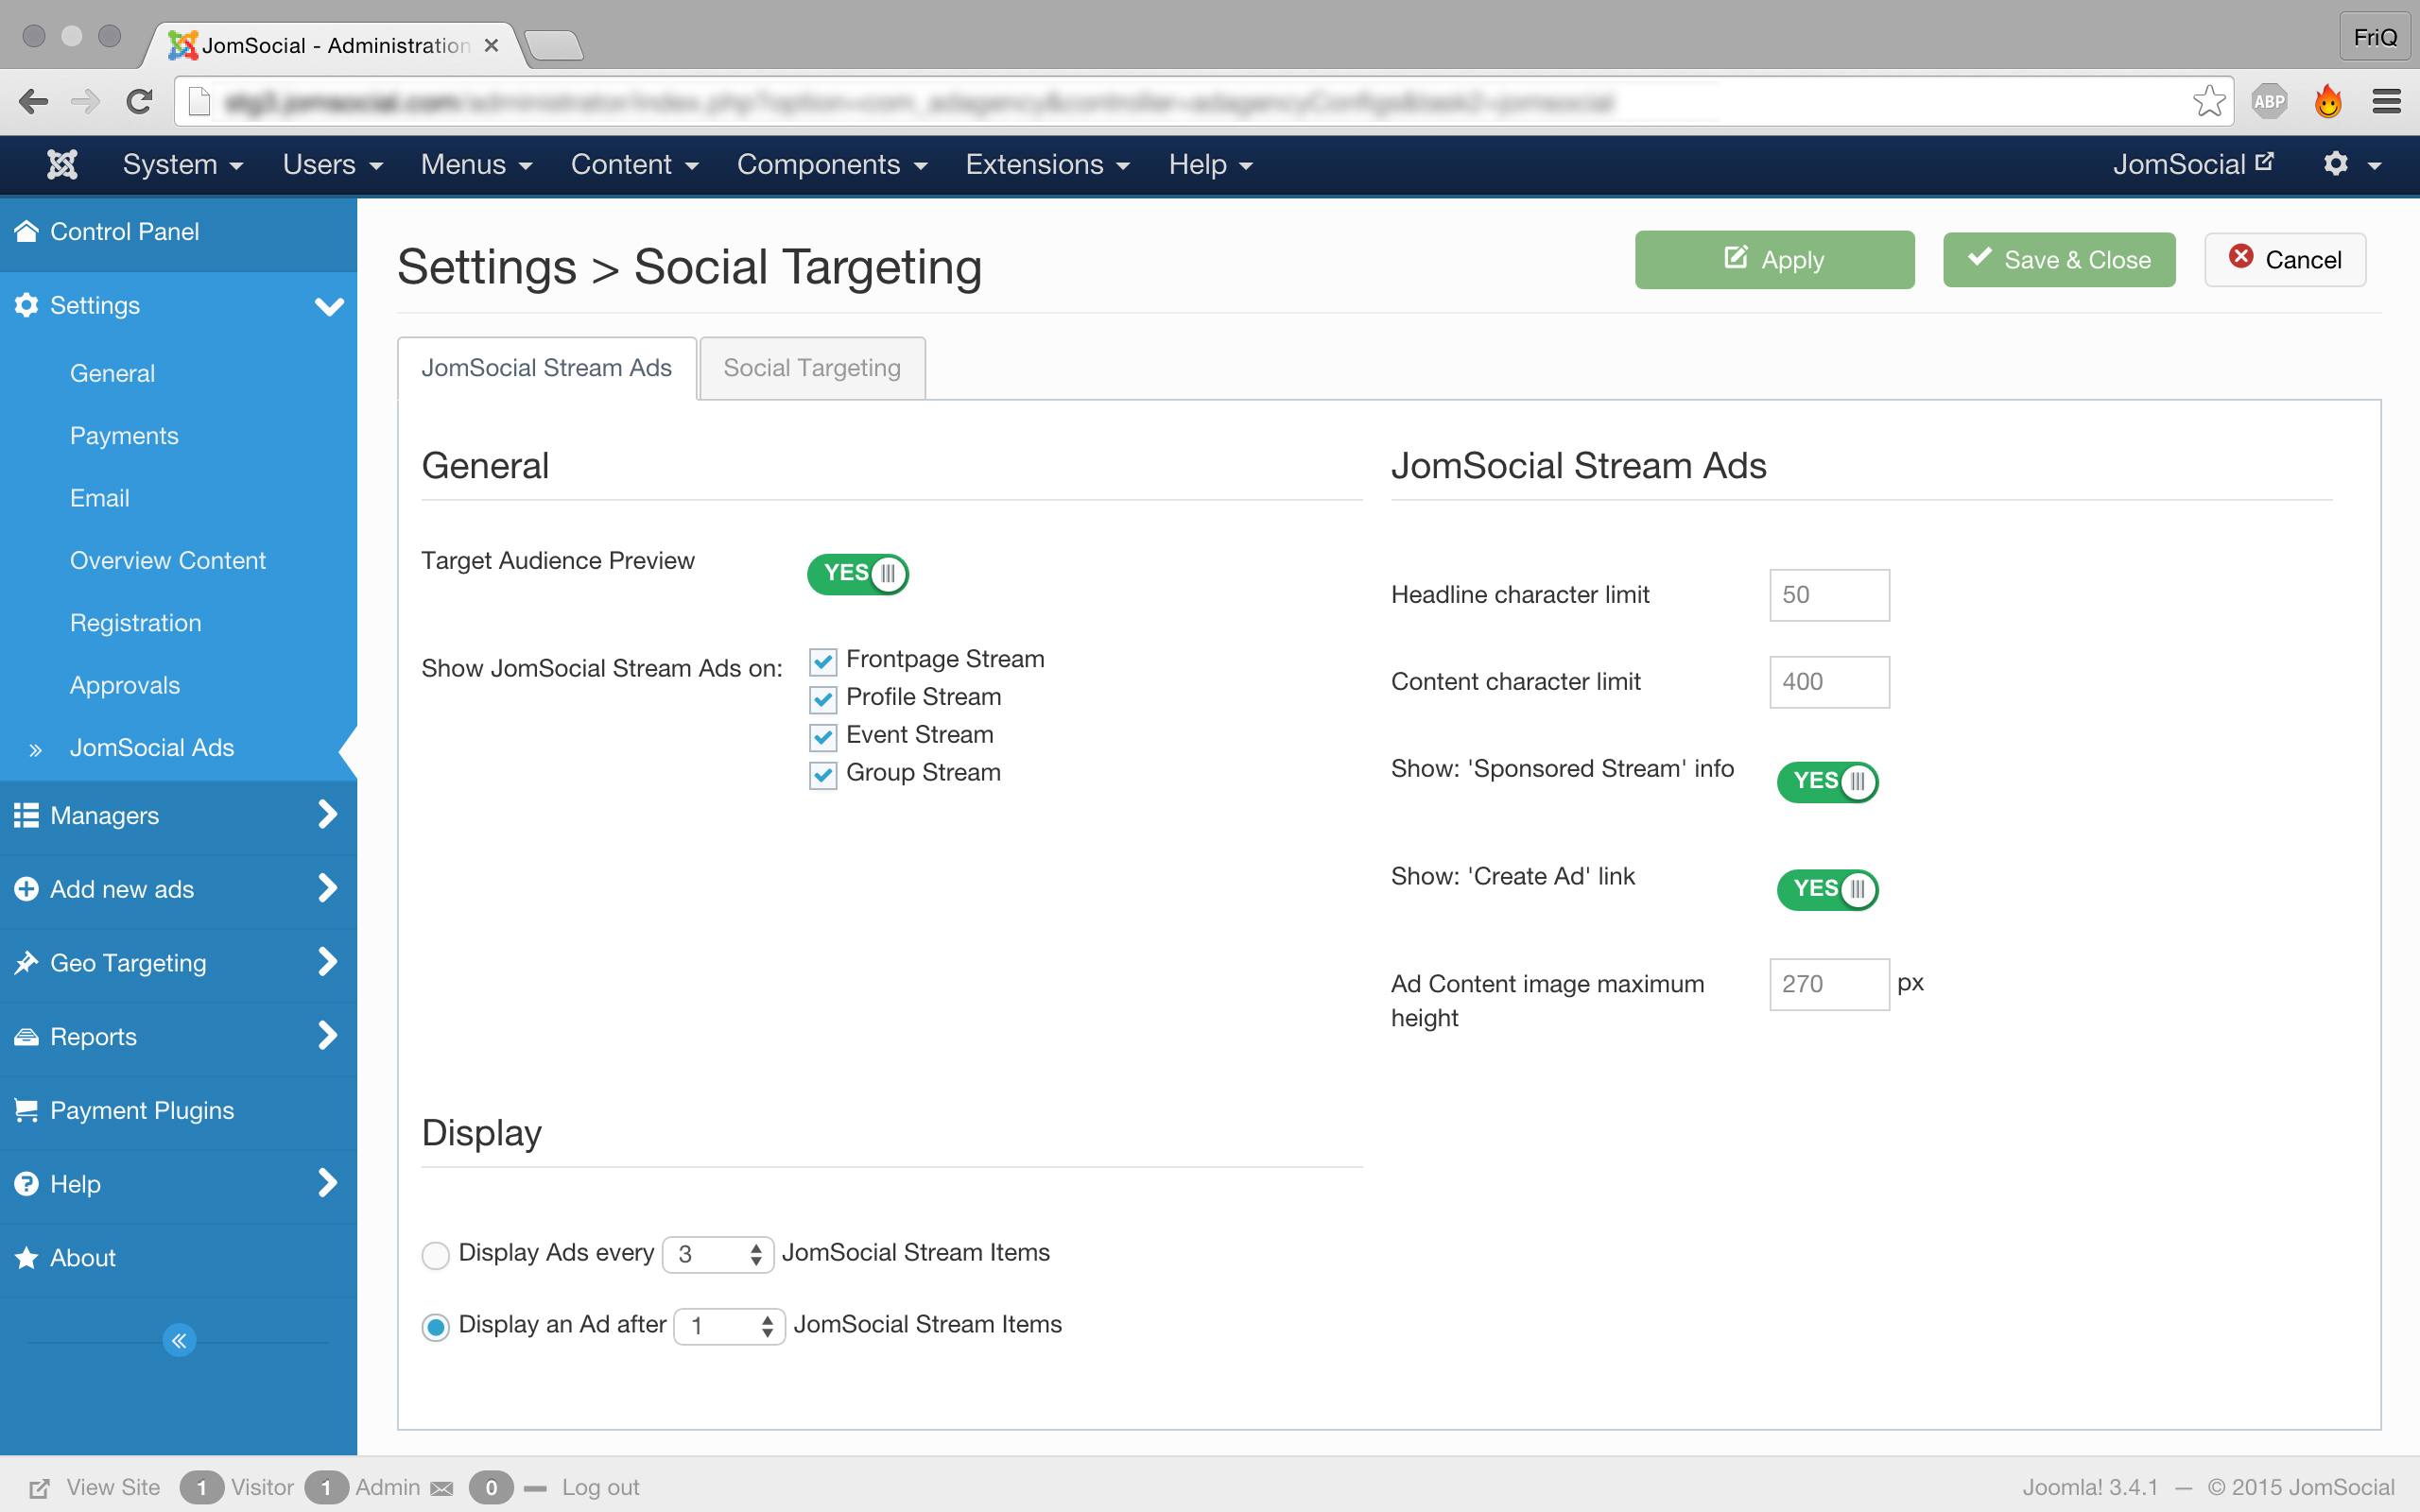Click the flame extension icon

click(2328, 101)
